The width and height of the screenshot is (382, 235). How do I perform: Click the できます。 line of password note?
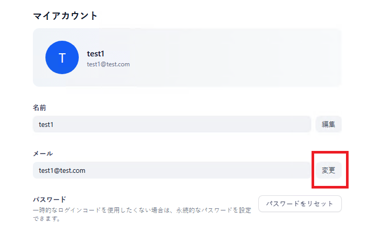[x=46, y=219]
